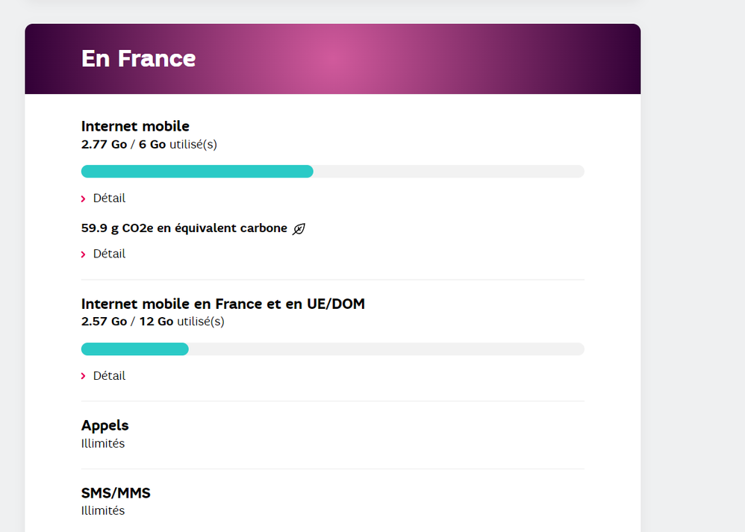Click the 6 Go data progress bar
745x532 pixels.
[x=333, y=171]
